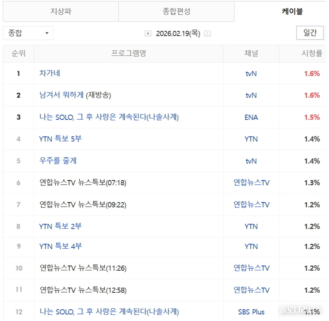Image resolution: width=329 pixels, height=321 pixels.
Task: Click the ENA channel link
Action: [x=251, y=117]
